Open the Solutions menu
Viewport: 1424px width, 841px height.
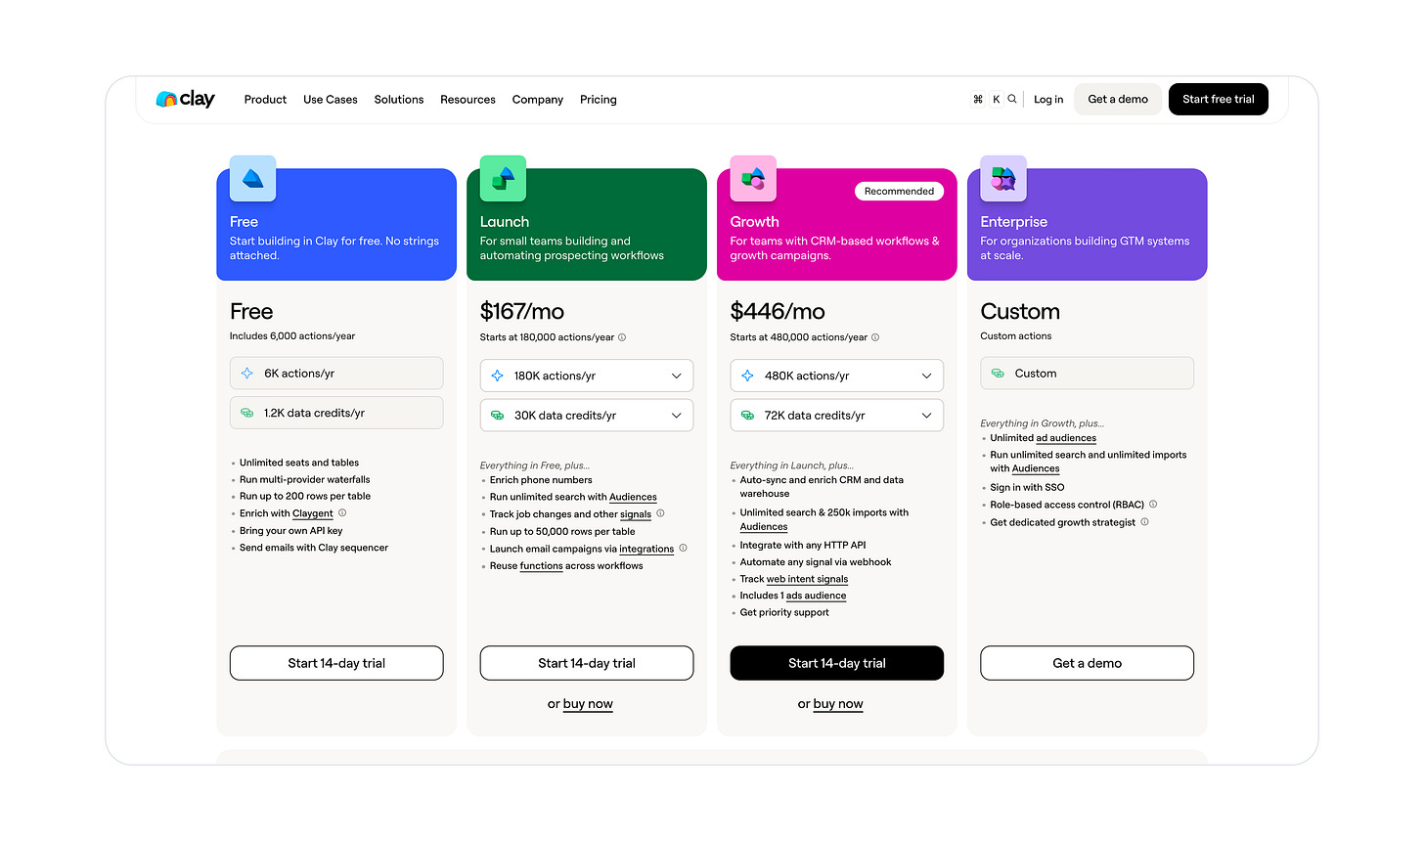click(399, 100)
